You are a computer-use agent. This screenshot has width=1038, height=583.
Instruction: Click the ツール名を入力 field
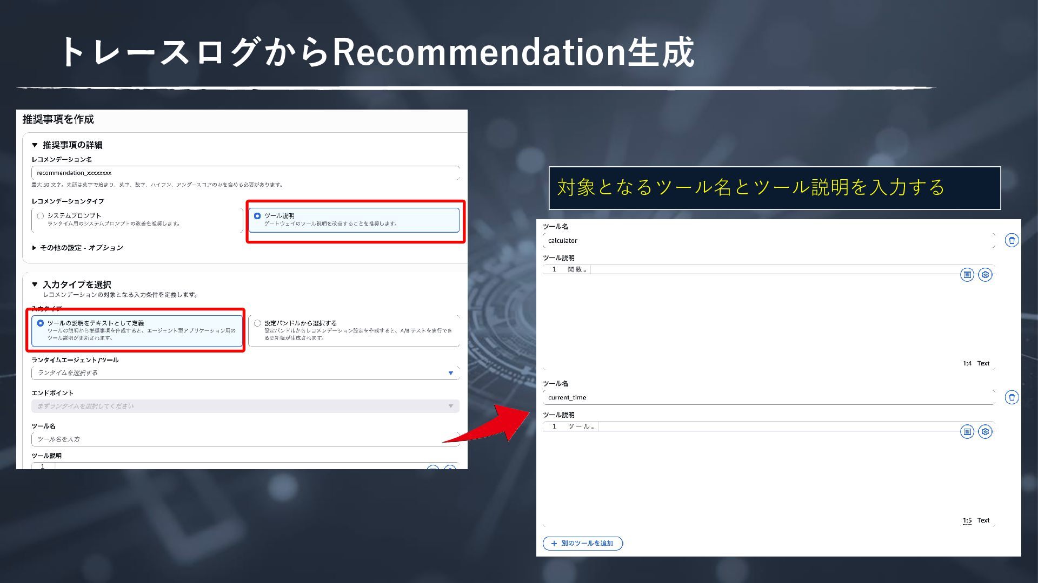click(x=245, y=439)
